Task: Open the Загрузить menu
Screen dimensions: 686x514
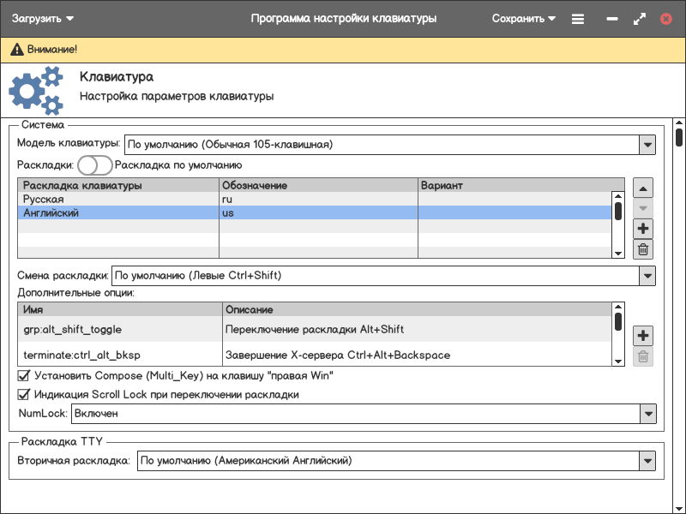Action: pyautogui.click(x=43, y=19)
